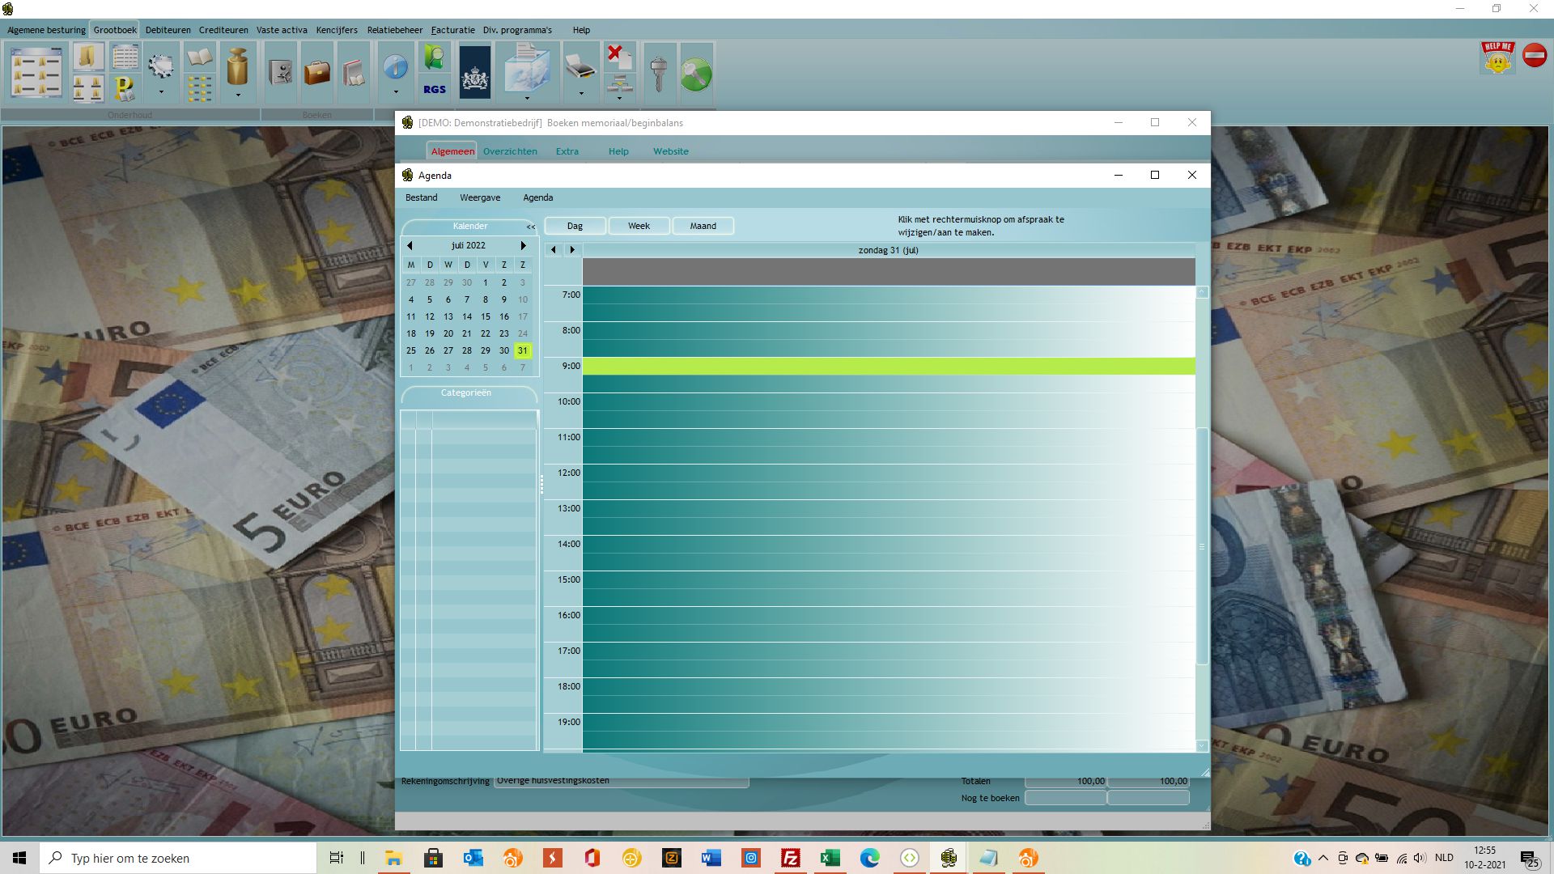
Task: Select 20 juli in the calendar
Action: (448, 333)
